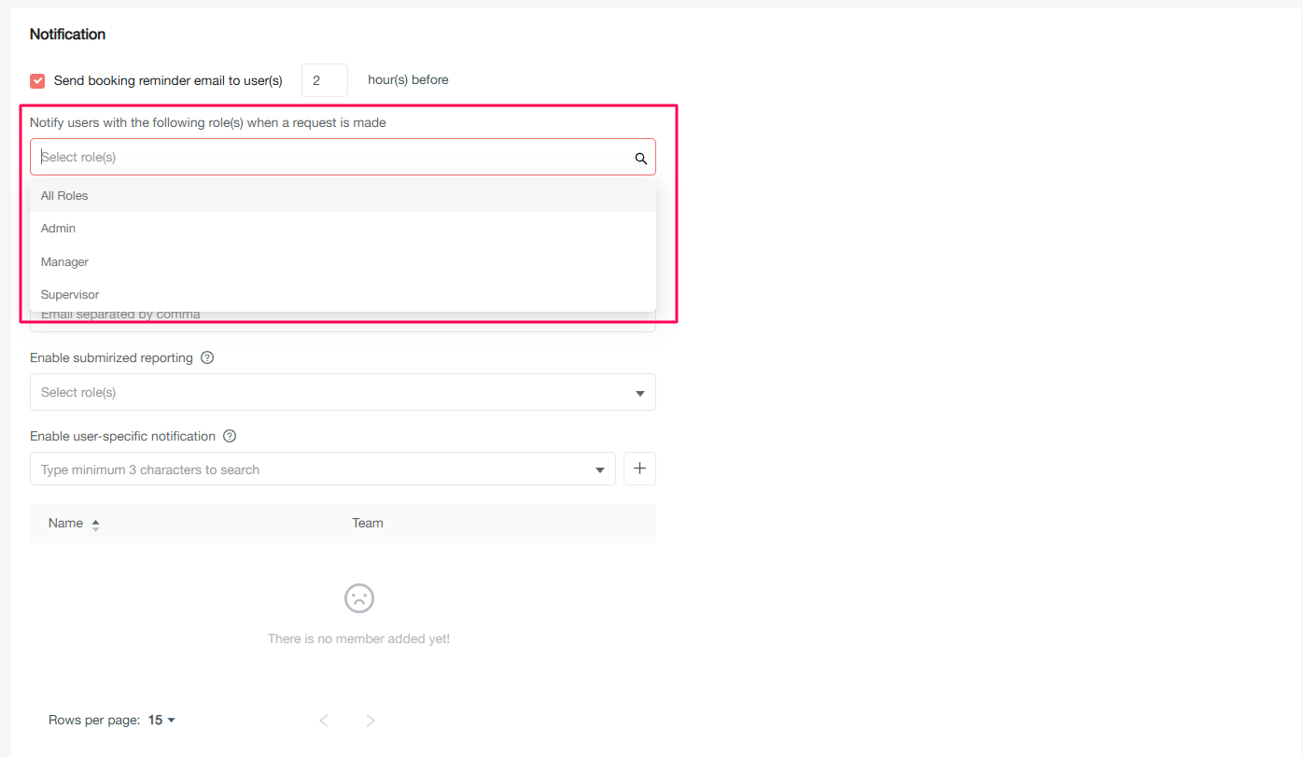Choose "All Roles" from the role list
Viewport: 1303px width, 757px height.
64,196
